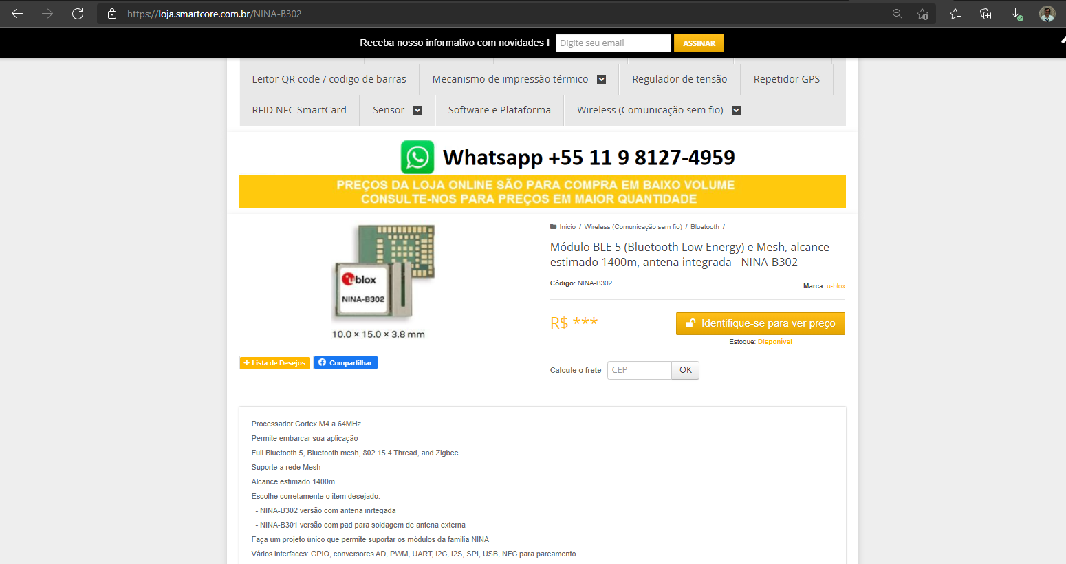This screenshot has height=564, width=1066.
Task: Click the 'Disponível' stock status text
Action: 775,342
